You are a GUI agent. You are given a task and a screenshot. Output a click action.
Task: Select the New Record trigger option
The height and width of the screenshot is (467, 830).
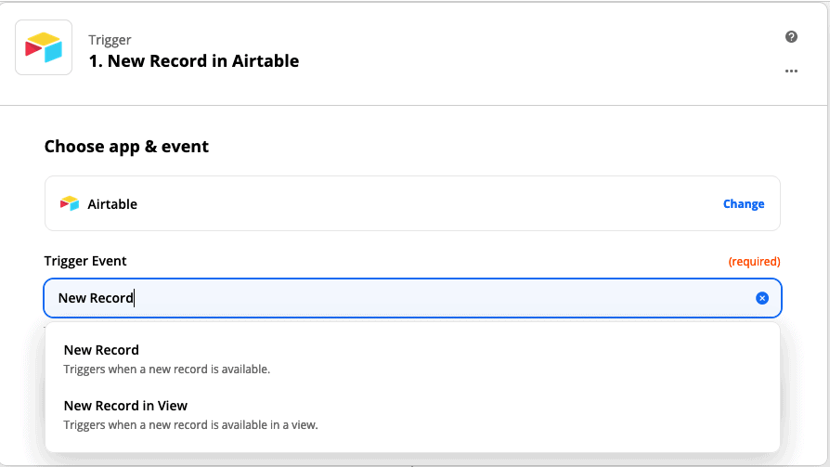(x=412, y=359)
